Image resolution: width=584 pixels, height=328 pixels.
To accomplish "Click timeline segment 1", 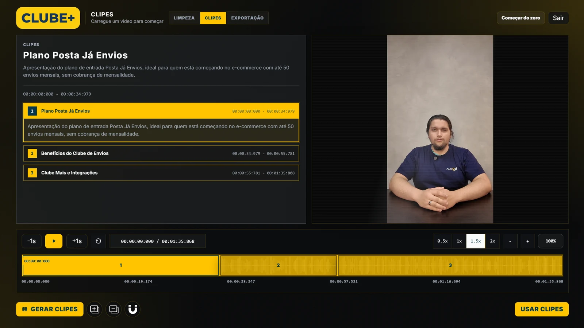I will coord(121,265).
